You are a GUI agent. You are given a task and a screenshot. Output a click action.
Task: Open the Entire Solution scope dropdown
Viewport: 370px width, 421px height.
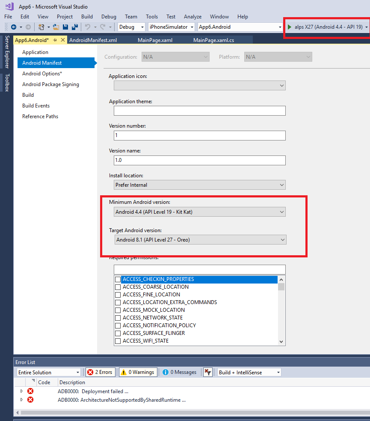click(48, 373)
